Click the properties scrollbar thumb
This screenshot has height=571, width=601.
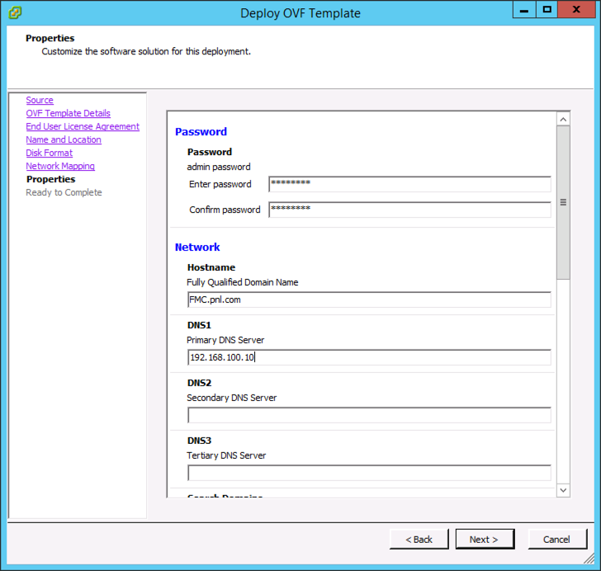tap(563, 202)
